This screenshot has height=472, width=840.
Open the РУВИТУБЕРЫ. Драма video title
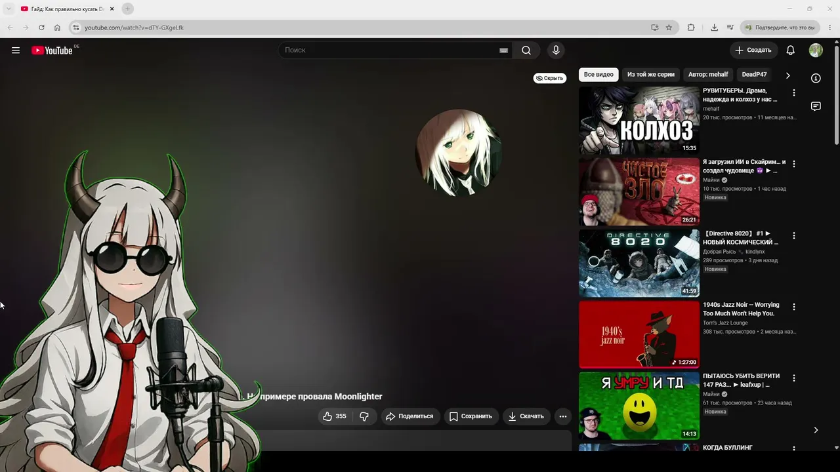740,95
